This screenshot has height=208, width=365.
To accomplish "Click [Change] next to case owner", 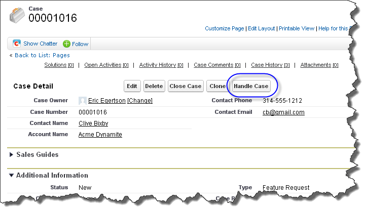I will pyautogui.click(x=140, y=101).
